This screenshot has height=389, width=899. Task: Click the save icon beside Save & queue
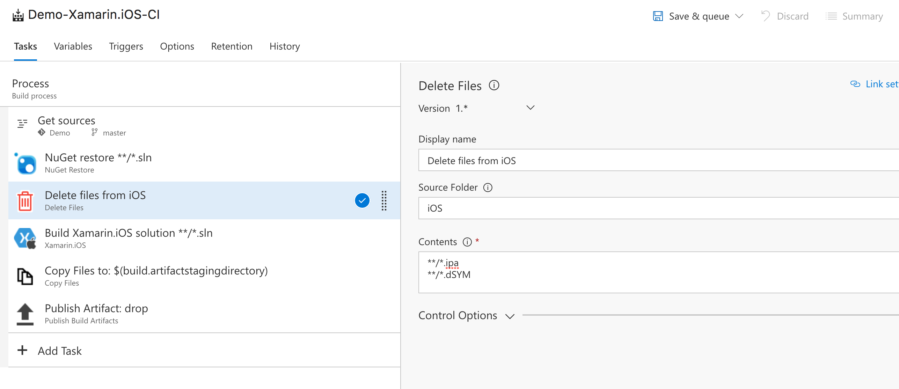pyautogui.click(x=658, y=16)
